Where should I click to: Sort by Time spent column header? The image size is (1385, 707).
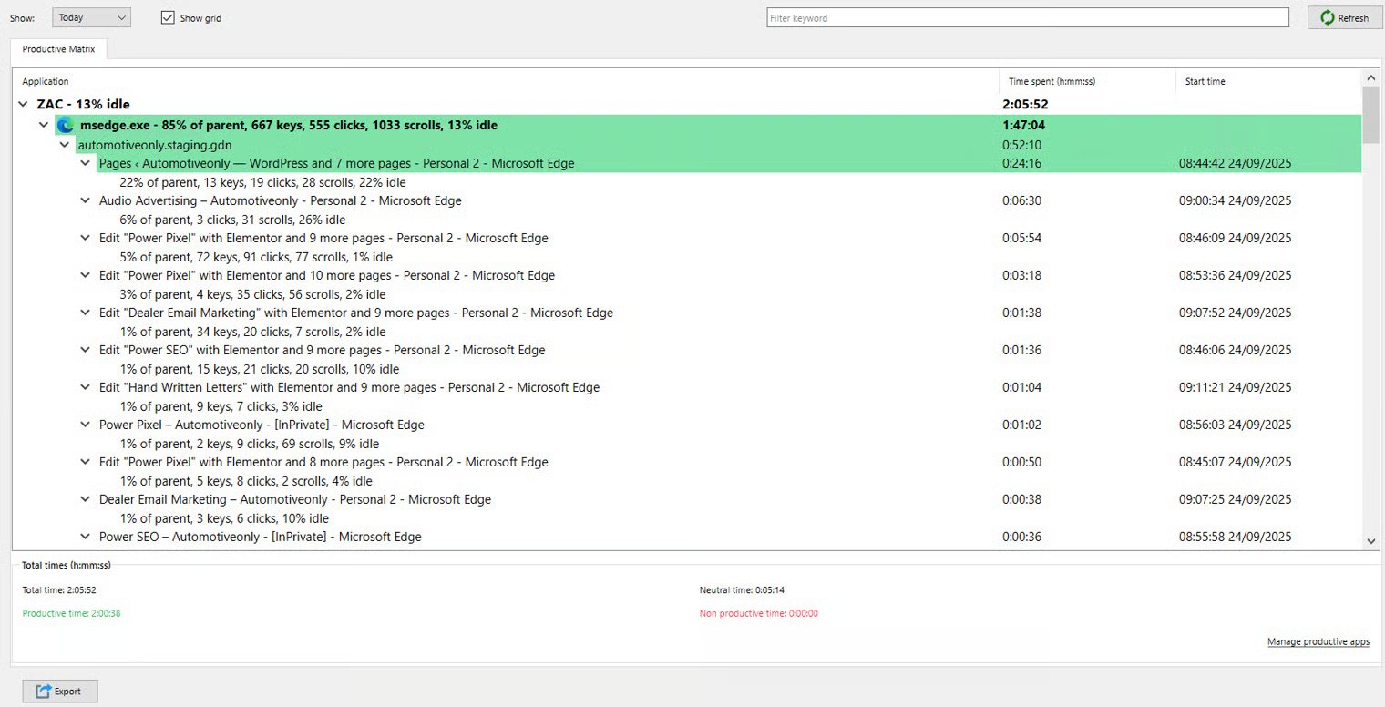coord(1052,82)
